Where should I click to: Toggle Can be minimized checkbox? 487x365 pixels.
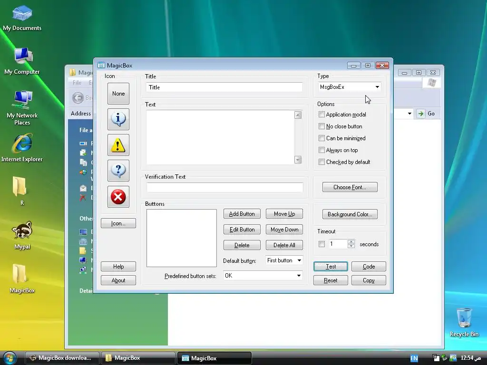point(322,138)
